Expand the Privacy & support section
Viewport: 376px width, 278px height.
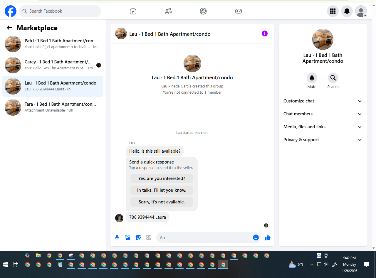pyautogui.click(x=323, y=140)
